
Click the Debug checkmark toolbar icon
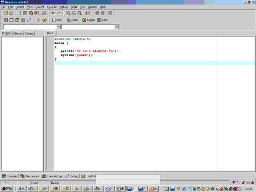(29, 20)
